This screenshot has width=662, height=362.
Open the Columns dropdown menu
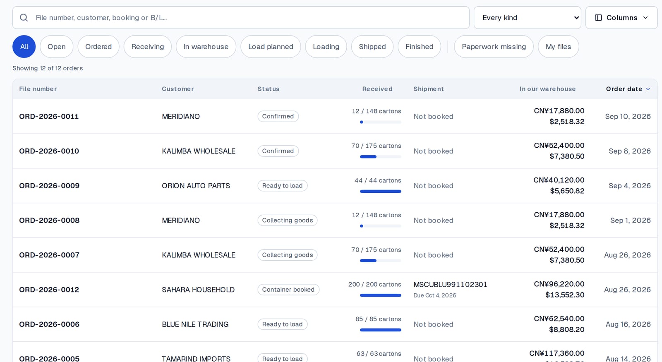point(621,18)
